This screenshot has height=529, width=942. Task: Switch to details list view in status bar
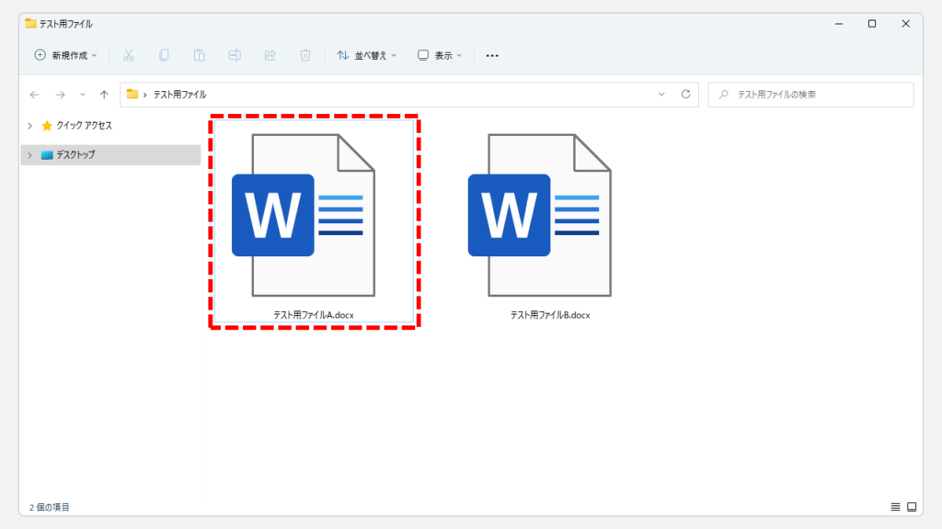895,507
